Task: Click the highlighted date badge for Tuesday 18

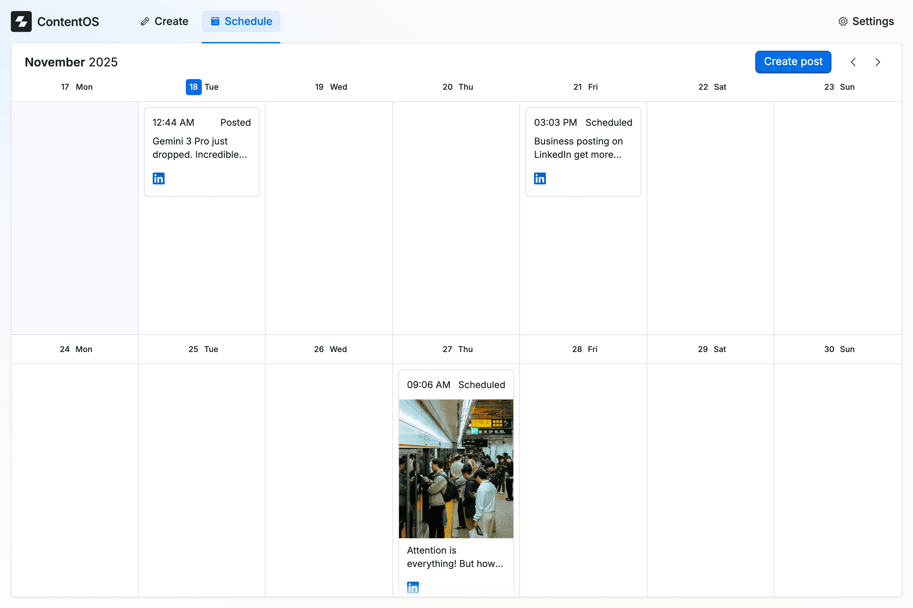Action: click(x=193, y=87)
